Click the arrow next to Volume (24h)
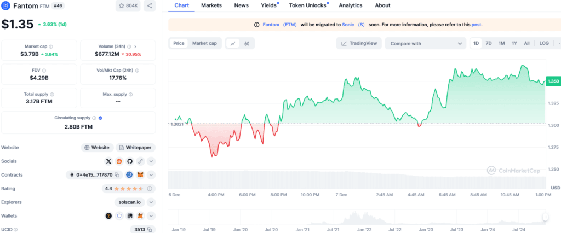Viewport: 561px width, 233px height. [x=135, y=46]
